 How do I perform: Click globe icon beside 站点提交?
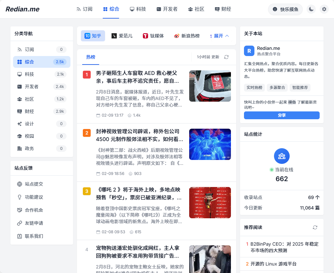pyautogui.click(x=20, y=184)
